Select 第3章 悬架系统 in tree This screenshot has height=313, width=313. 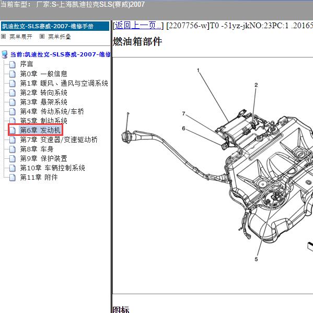tap(43, 102)
